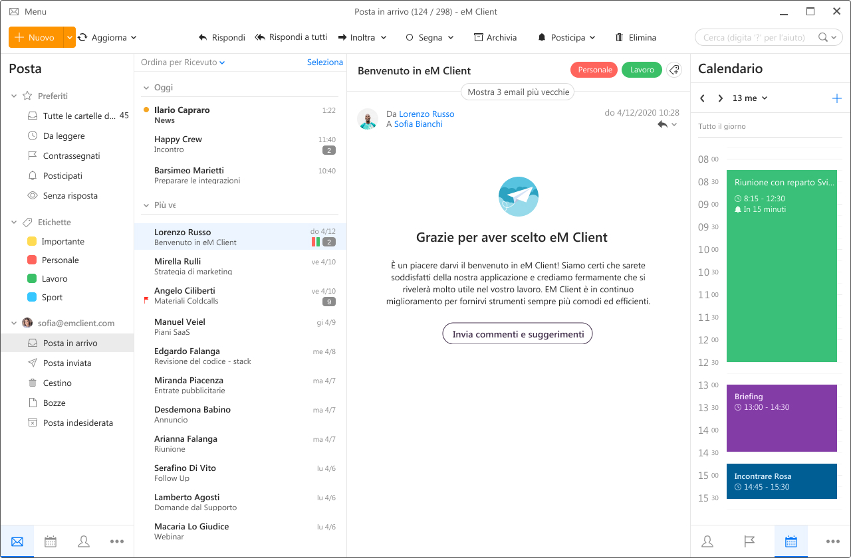The height and width of the screenshot is (558, 851).
Task: Collapse the Etichette section
Action: coord(14,223)
